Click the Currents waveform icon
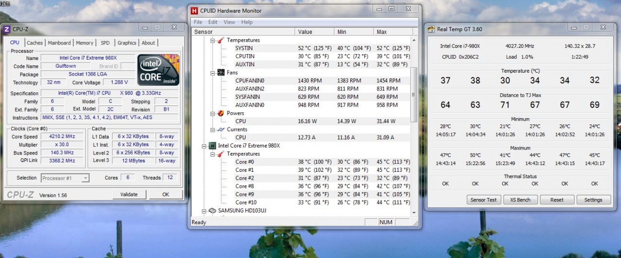 220,129
